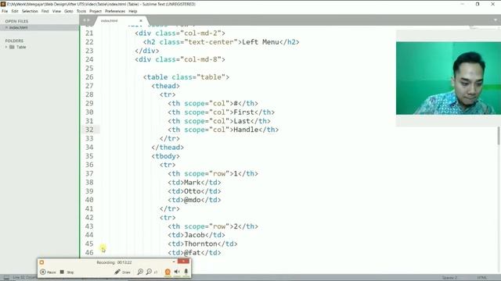Click the tab navigation arrows left of tabs

tap(86, 20)
